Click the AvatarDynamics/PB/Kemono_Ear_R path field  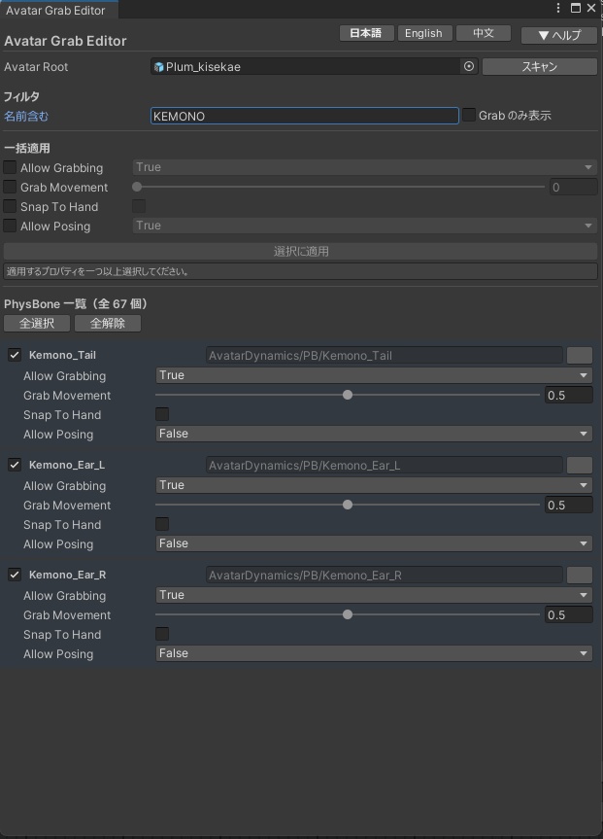[385, 575]
